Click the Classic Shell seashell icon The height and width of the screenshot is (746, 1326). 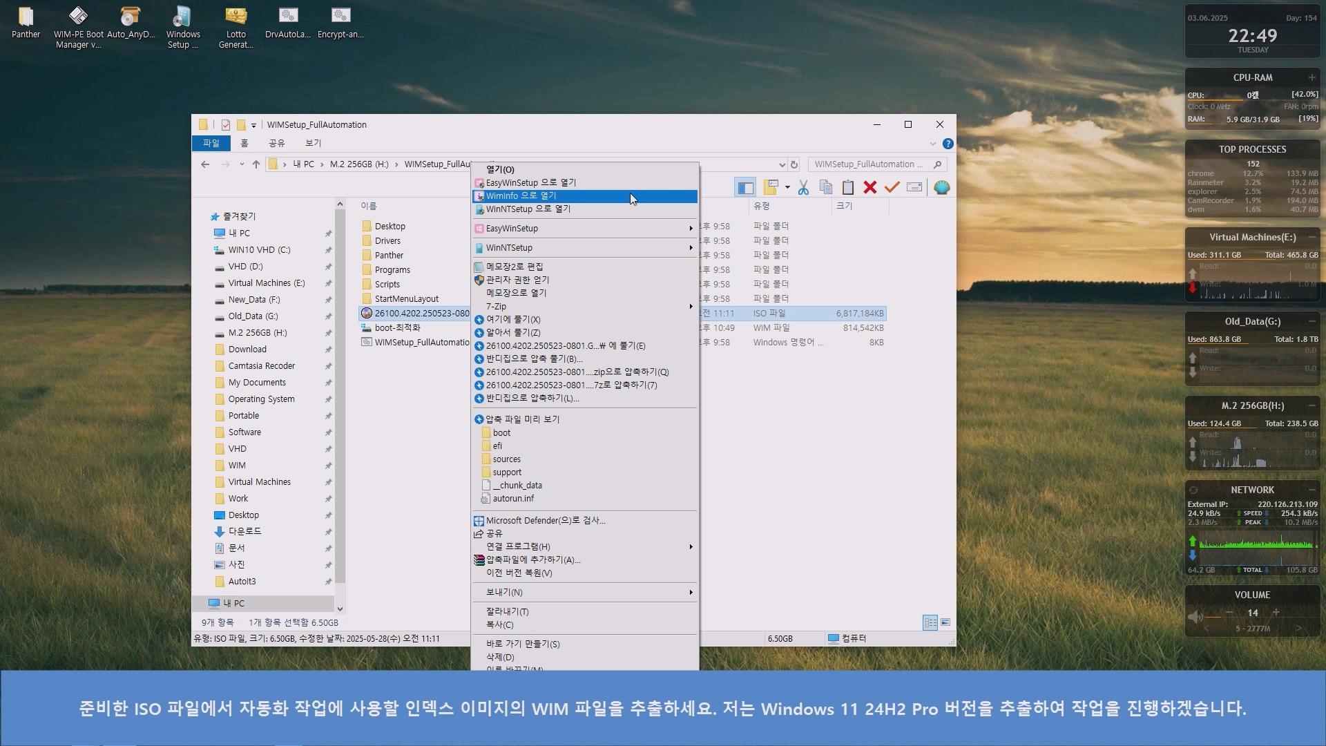[941, 188]
